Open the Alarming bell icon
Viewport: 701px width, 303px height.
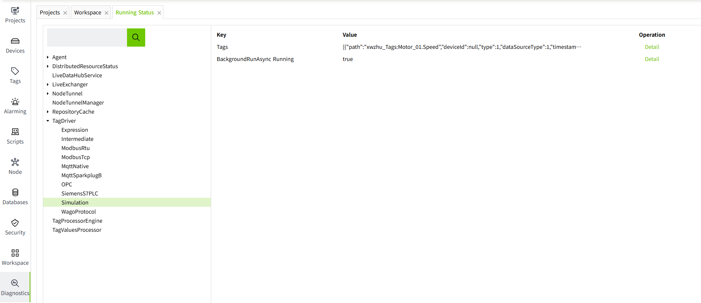(x=15, y=102)
